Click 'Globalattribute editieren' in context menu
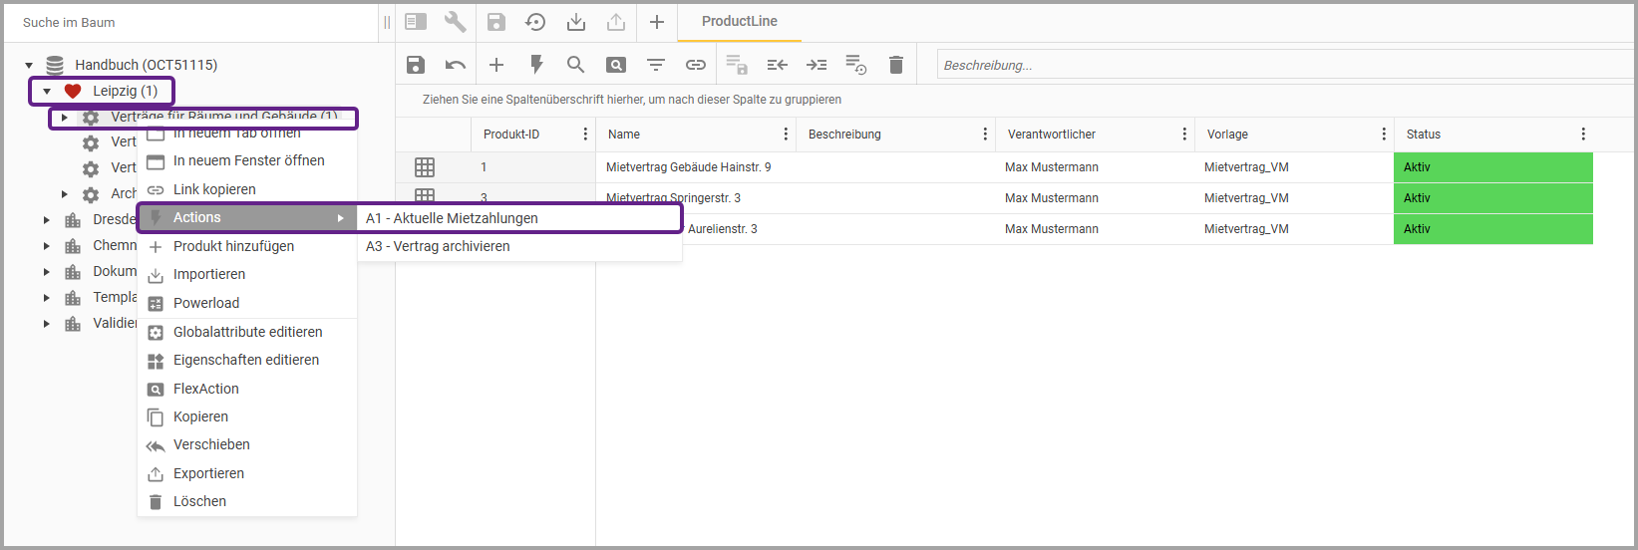Viewport: 1638px width, 550px height. tap(247, 332)
